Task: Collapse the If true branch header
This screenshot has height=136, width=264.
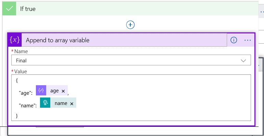Action: pyautogui.click(x=130, y=9)
